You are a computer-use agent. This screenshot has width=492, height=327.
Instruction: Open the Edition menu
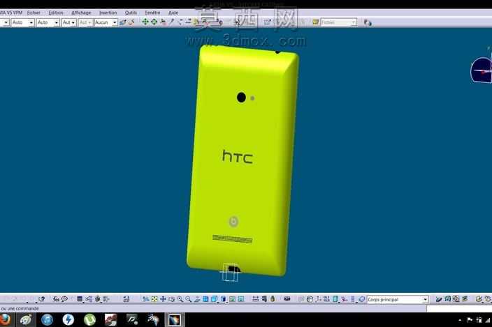(x=55, y=13)
